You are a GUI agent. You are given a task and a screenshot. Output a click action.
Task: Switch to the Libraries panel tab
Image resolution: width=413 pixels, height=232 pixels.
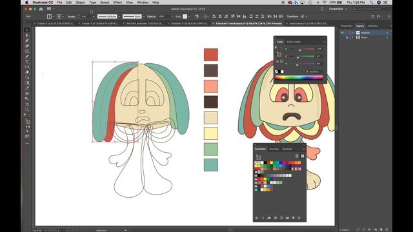pos(373,26)
